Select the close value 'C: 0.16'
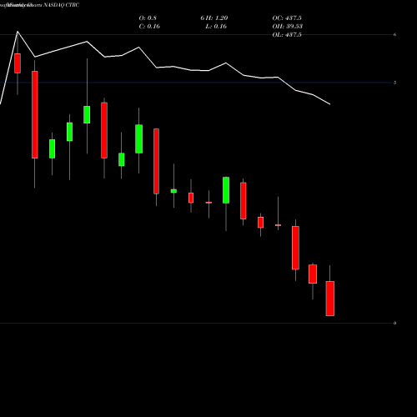Viewport: 417px width, 417px height. 149,27
